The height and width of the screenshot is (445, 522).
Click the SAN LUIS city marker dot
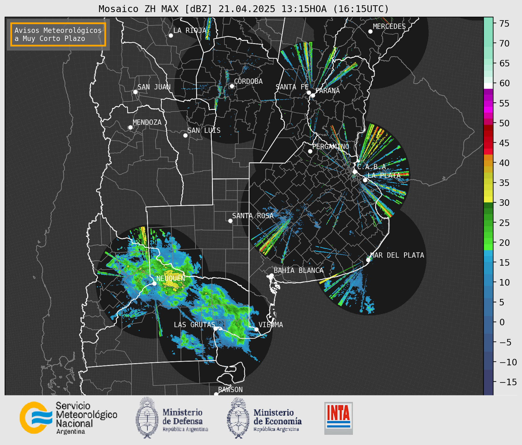(185, 136)
